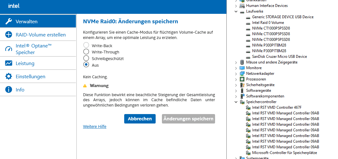Click the drive icon of Generic STORAGE DEVICE
338x159 pixels.
(248, 17)
